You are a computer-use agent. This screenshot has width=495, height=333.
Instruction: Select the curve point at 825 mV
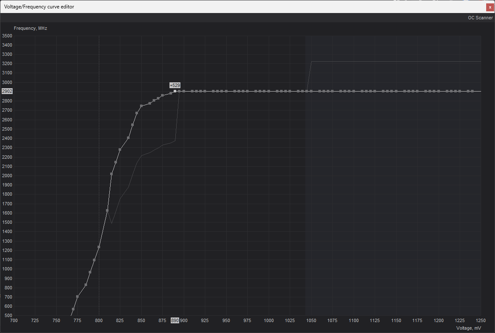click(x=120, y=149)
